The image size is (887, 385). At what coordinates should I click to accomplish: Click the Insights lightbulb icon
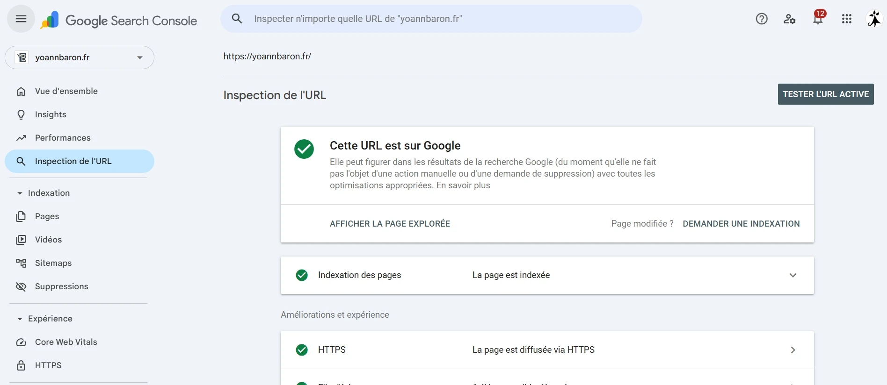tap(21, 114)
